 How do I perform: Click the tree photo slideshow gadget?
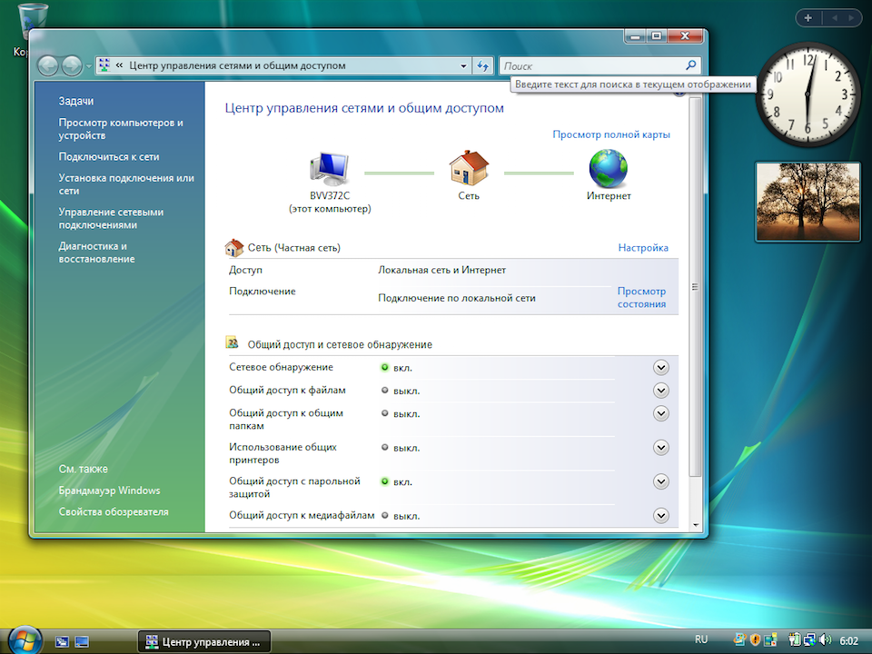[808, 202]
